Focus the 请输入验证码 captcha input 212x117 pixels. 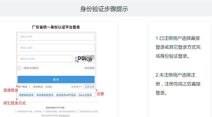pyautogui.click(x=45, y=59)
